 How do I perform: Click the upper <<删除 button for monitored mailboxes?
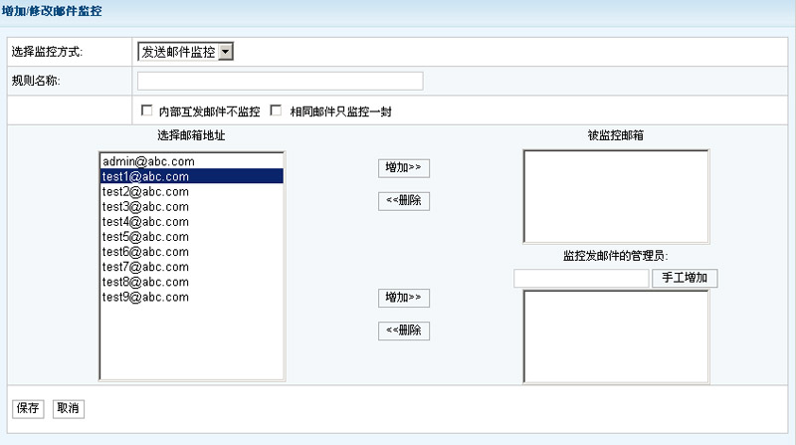pos(404,201)
